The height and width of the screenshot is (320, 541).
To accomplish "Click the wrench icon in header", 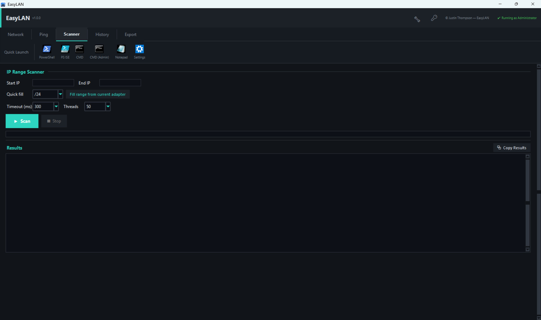I will 417,18.
